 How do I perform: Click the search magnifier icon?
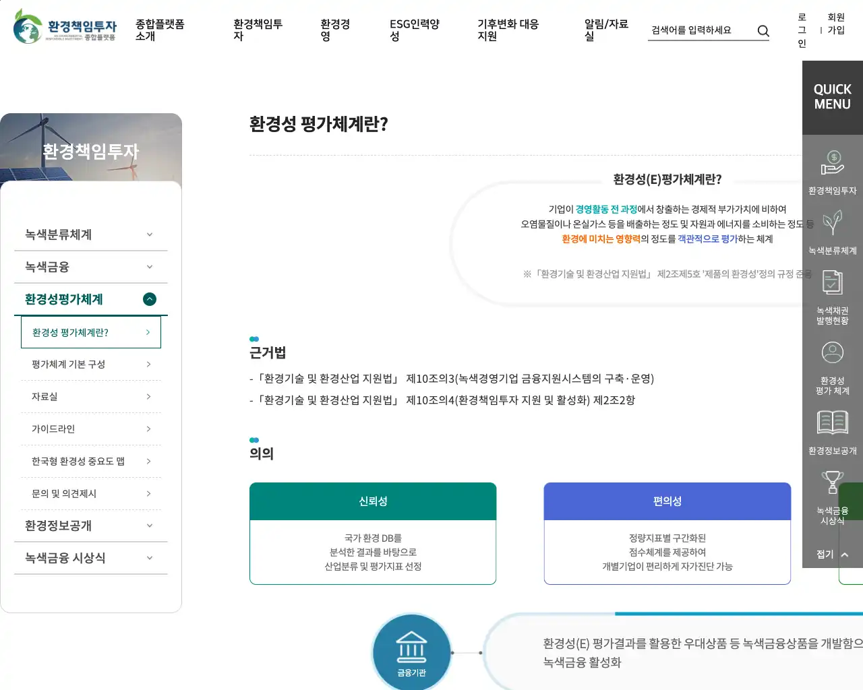click(763, 31)
